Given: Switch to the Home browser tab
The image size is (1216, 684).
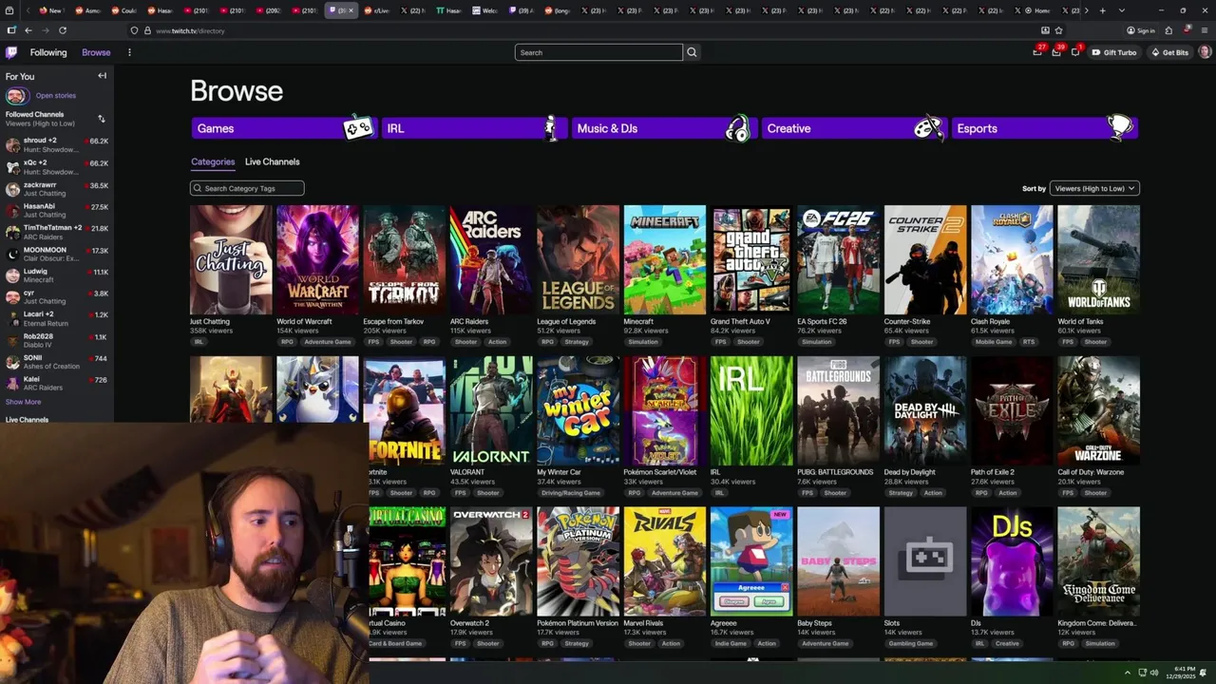Looking at the screenshot, I should tap(1036, 10).
